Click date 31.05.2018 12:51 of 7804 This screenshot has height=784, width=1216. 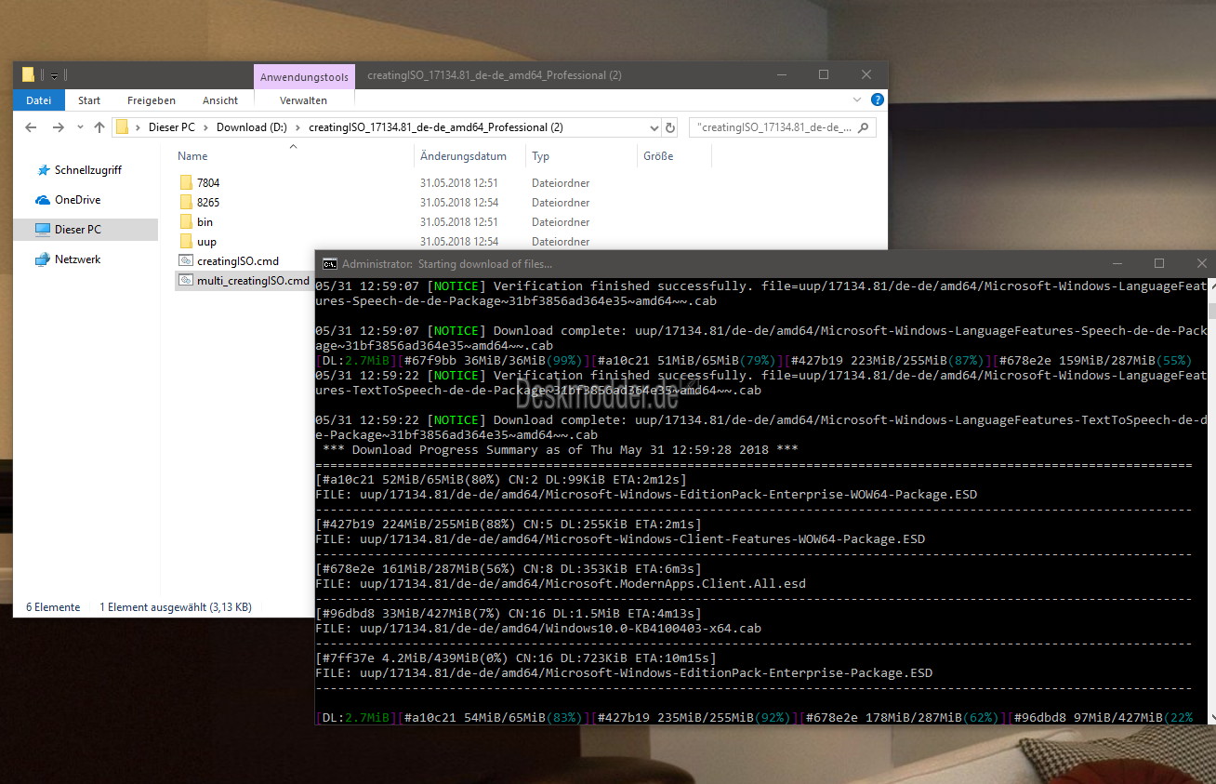pos(459,183)
